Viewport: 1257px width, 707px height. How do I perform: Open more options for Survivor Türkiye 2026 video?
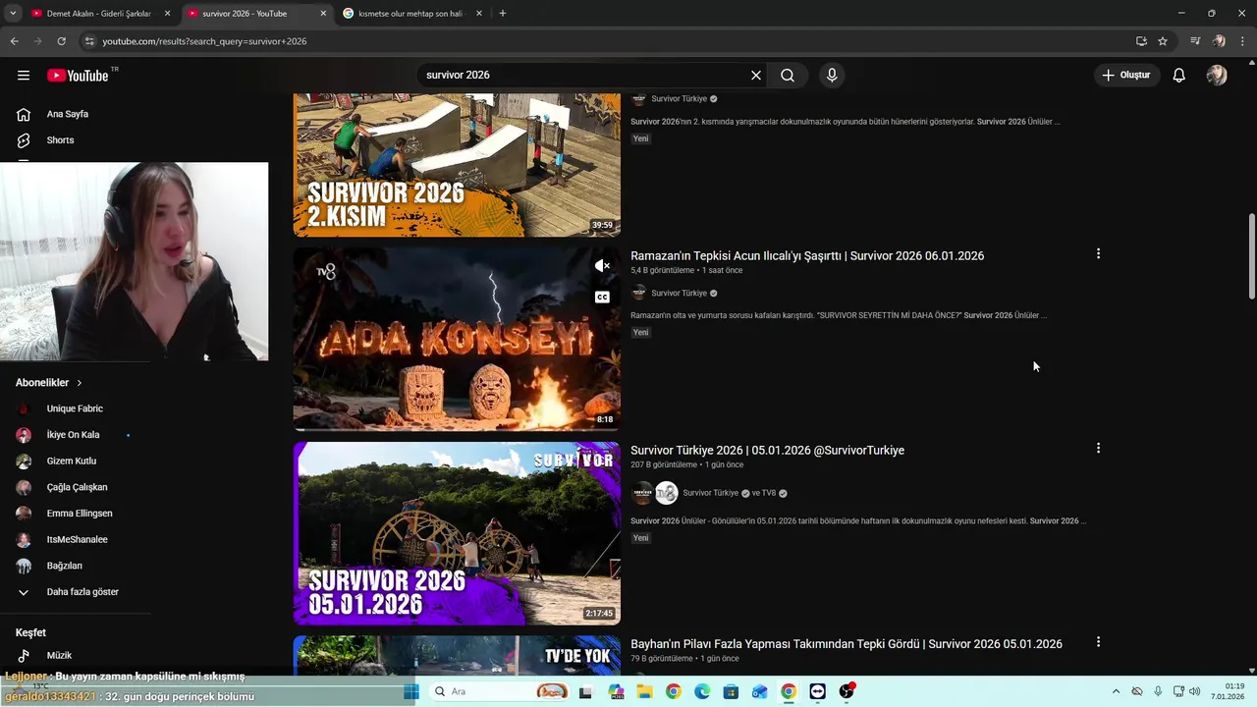[1098, 449]
